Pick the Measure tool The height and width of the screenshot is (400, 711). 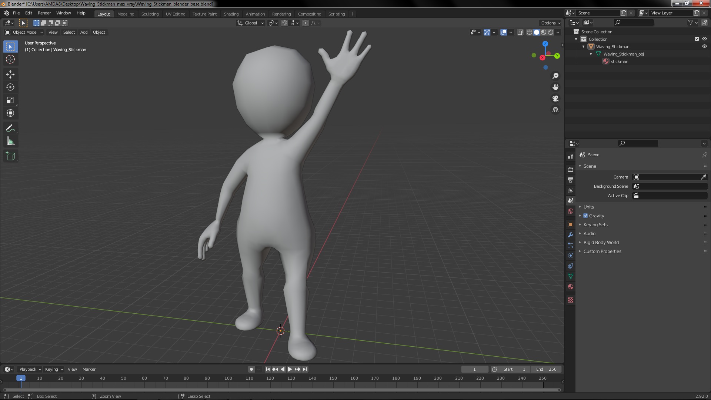coord(10,141)
